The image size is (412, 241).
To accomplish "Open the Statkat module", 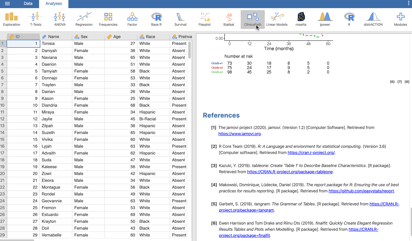I will (229, 20).
